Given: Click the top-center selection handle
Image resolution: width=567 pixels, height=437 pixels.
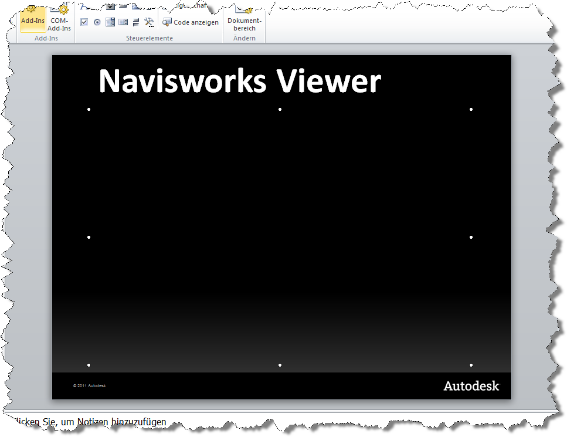Looking at the screenshot, I should [280, 109].
